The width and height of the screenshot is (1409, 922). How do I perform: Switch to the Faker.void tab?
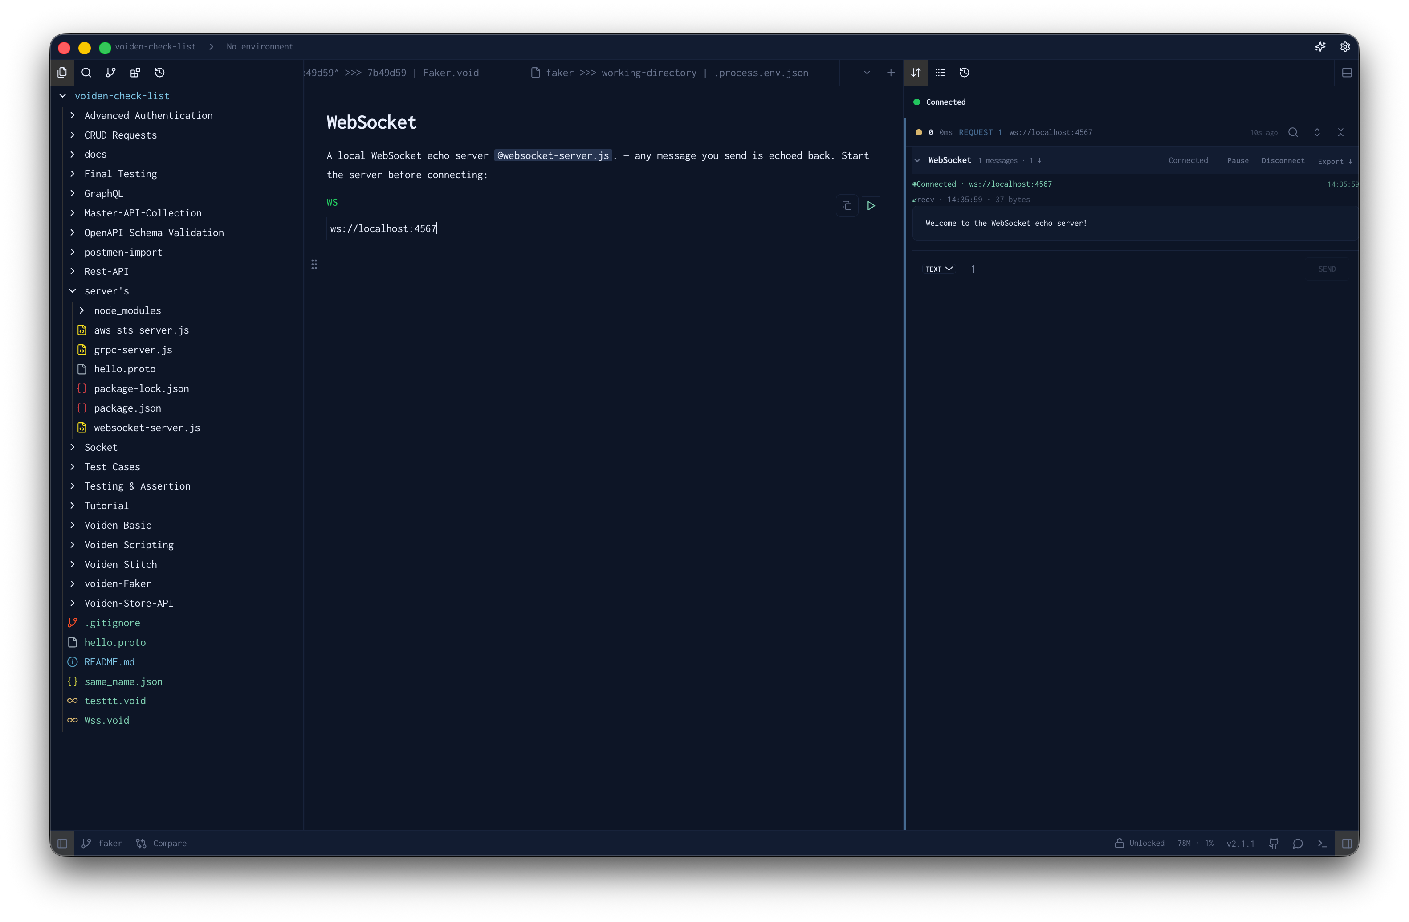[406, 72]
